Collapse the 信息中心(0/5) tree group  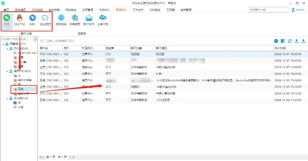click(7, 71)
